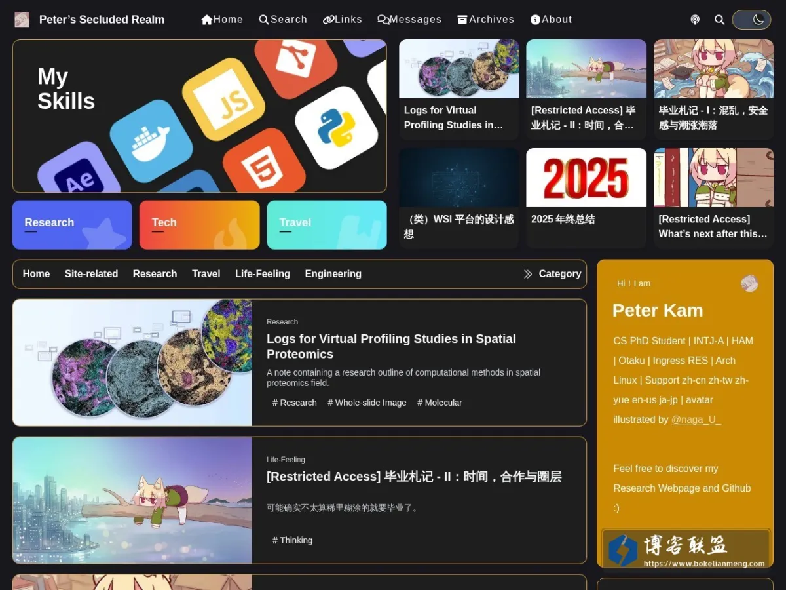Open the 2025 年终总结 card
Screen dimensions: 786x590
tap(586, 199)
